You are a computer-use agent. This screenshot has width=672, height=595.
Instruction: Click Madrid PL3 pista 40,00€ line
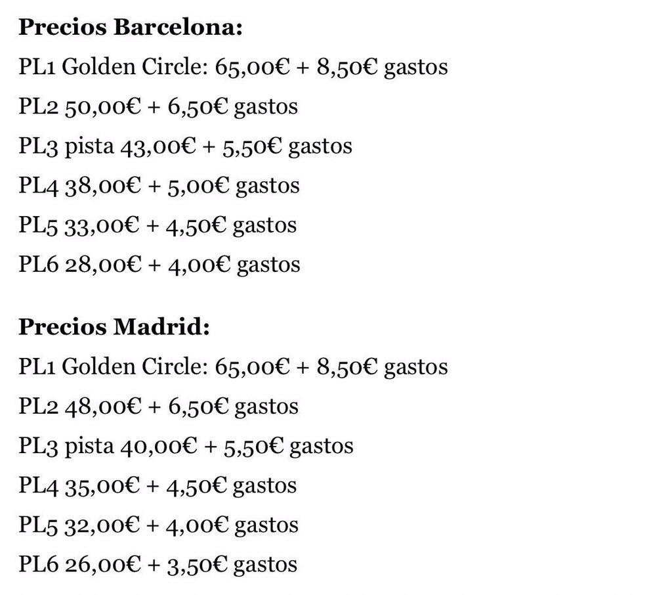point(186,446)
